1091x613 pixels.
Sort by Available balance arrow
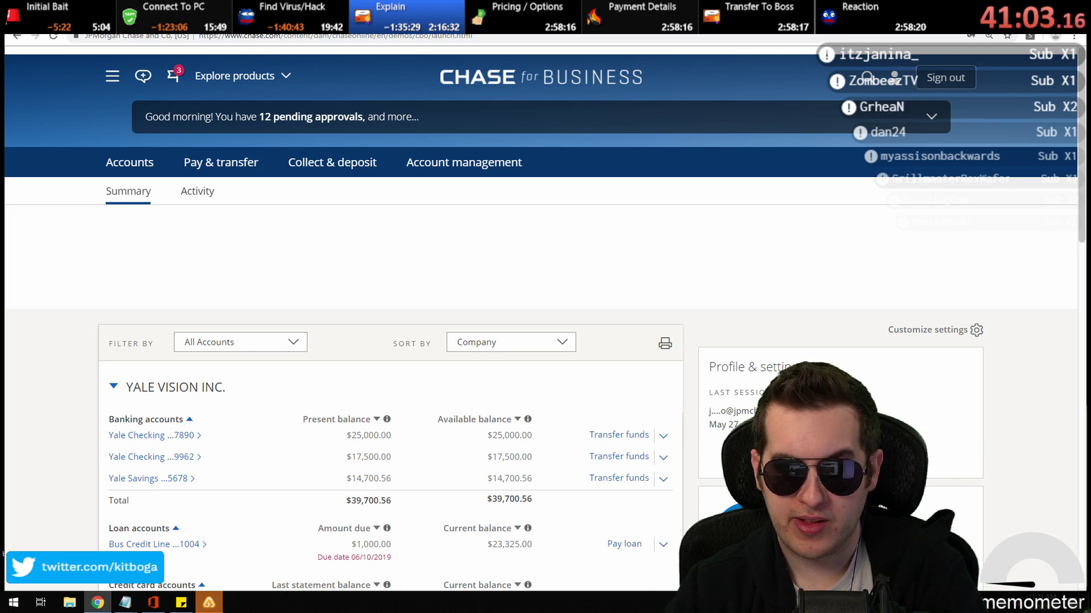[x=518, y=419]
